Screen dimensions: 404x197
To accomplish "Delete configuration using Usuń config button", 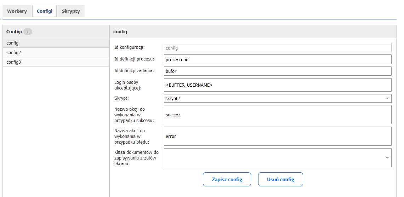I will pyautogui.click(x=280, y=179).
